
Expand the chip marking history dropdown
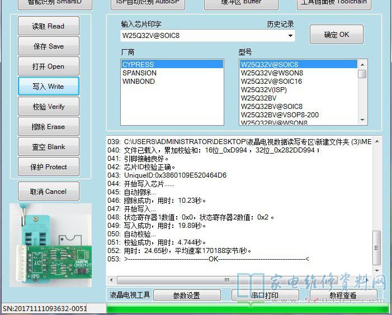pyautogui.click(x=290, y=36)
